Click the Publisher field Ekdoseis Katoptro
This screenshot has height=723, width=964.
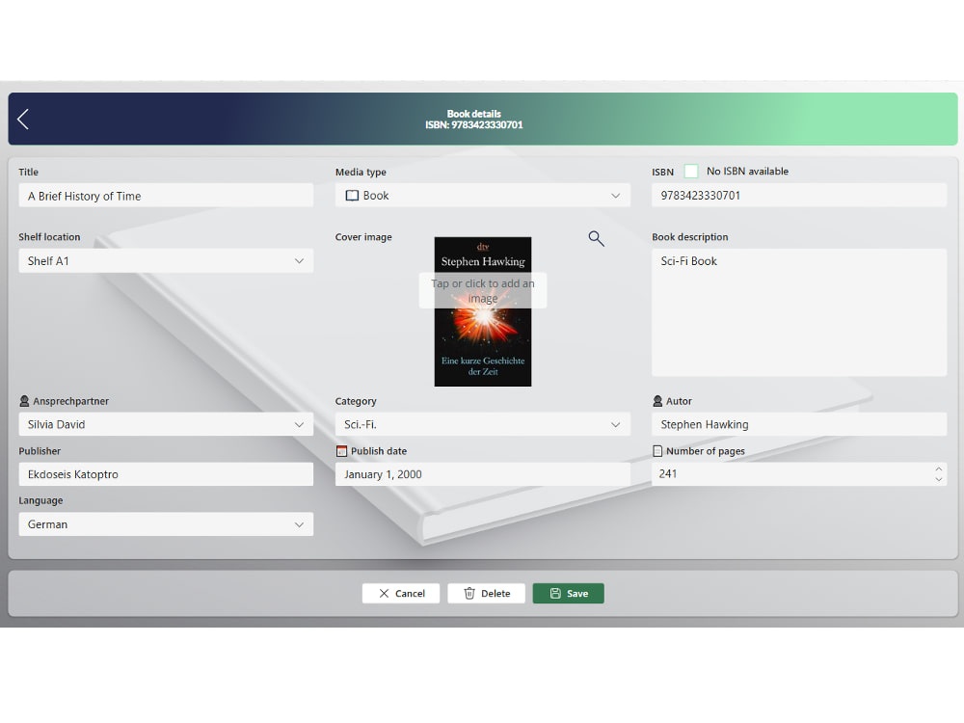coord(166,474)
